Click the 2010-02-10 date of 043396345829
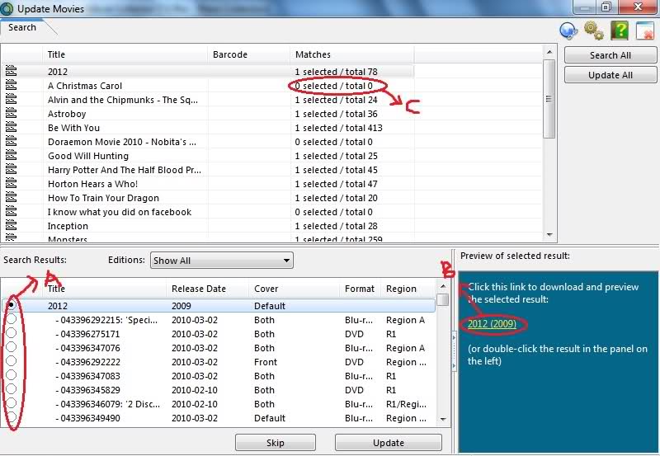660x456 pixels. coord(195,390)
